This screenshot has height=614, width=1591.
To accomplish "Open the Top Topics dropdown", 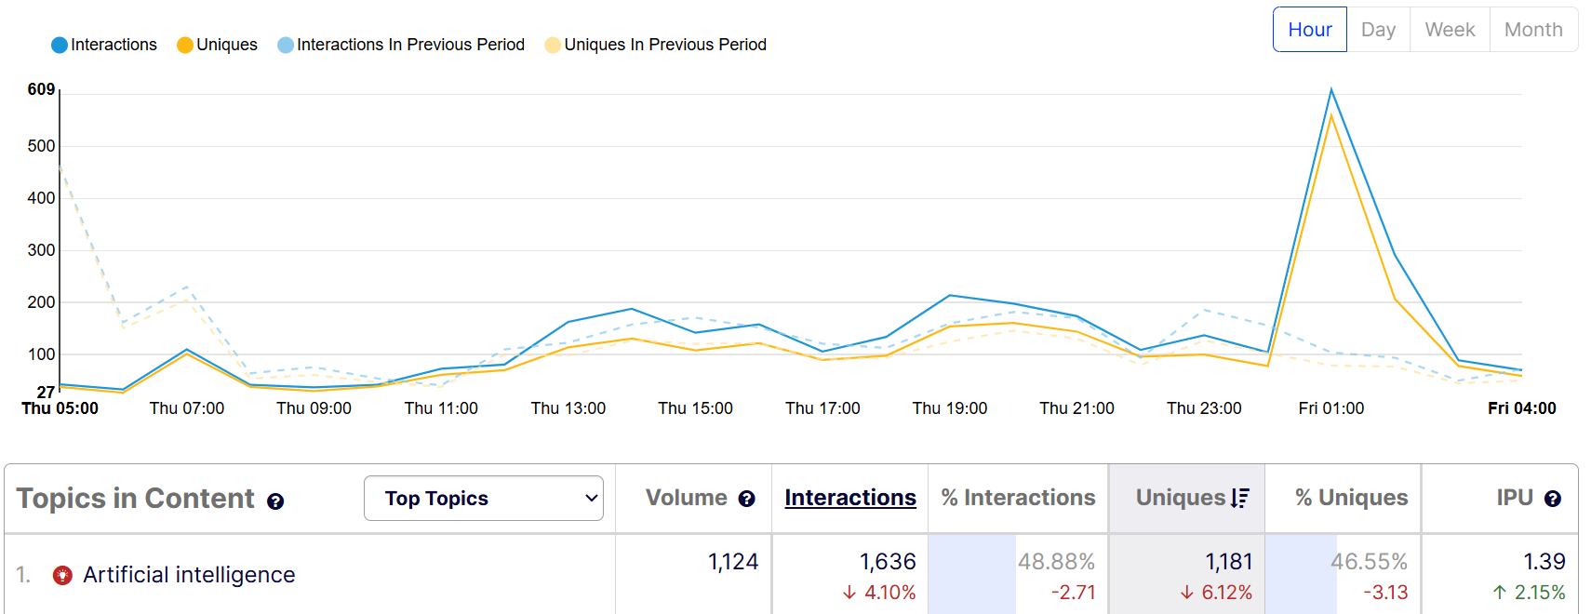I will (483, 499).
